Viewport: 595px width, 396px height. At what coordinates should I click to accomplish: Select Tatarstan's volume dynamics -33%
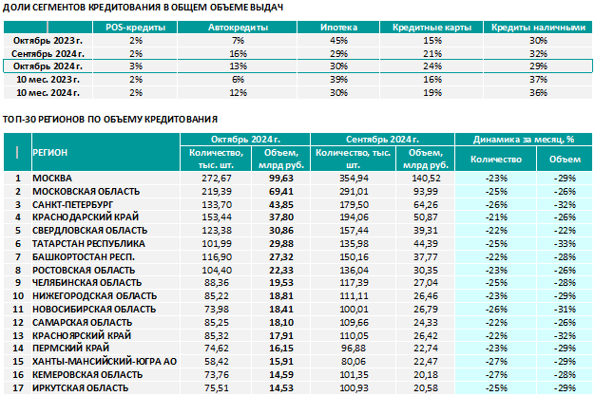point(565,244)
